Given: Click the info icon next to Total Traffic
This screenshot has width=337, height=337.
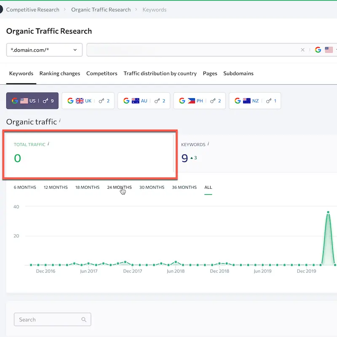Looking at the screenshot, I should coord(48,144).
